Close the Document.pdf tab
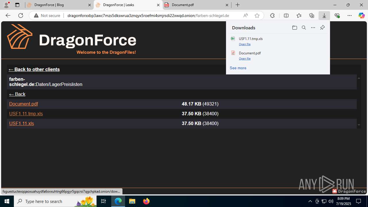Image resolution: width=368 pixels, height=207 pixels. (227, 5)
